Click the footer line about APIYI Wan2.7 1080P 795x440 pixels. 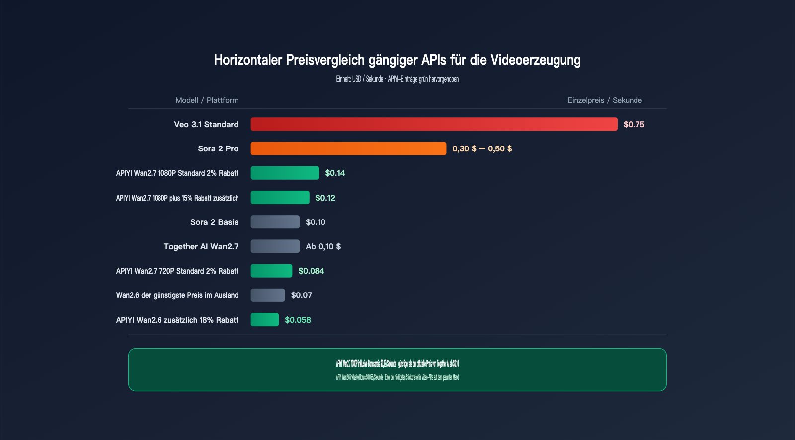click(x=397, y=364)
